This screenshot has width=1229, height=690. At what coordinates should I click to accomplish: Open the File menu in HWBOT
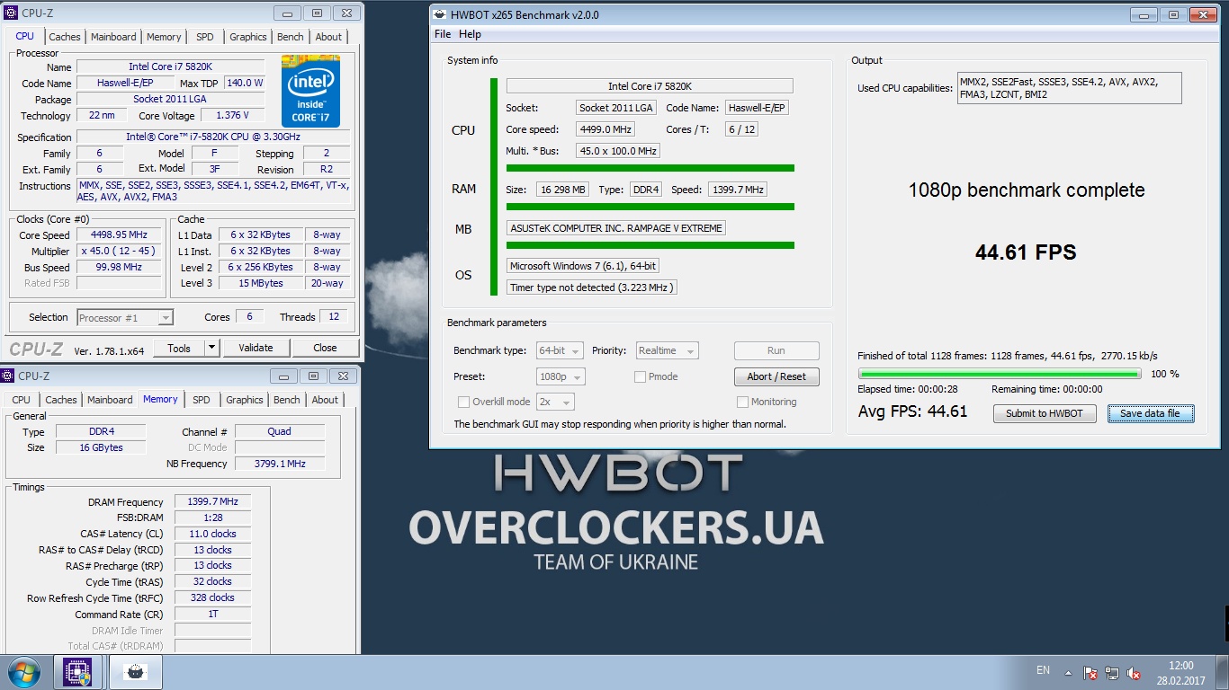[x=443, y=34]
